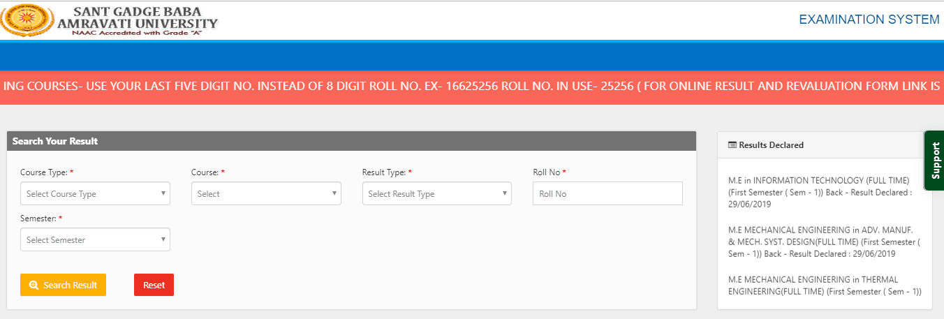The width and height of the screenshot is (944, 319).
Task: Open the Result Type dropdown
Action: click(436, 194)
